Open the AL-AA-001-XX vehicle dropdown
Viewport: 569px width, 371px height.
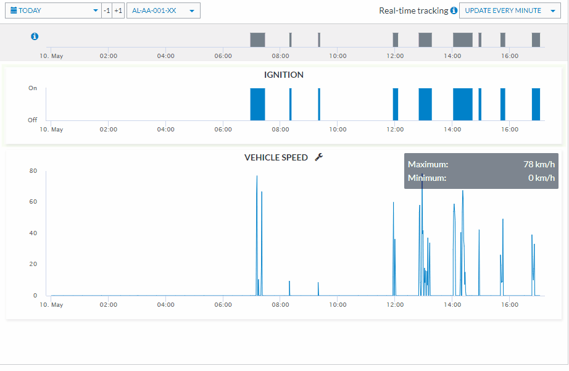tap(164, 10)
